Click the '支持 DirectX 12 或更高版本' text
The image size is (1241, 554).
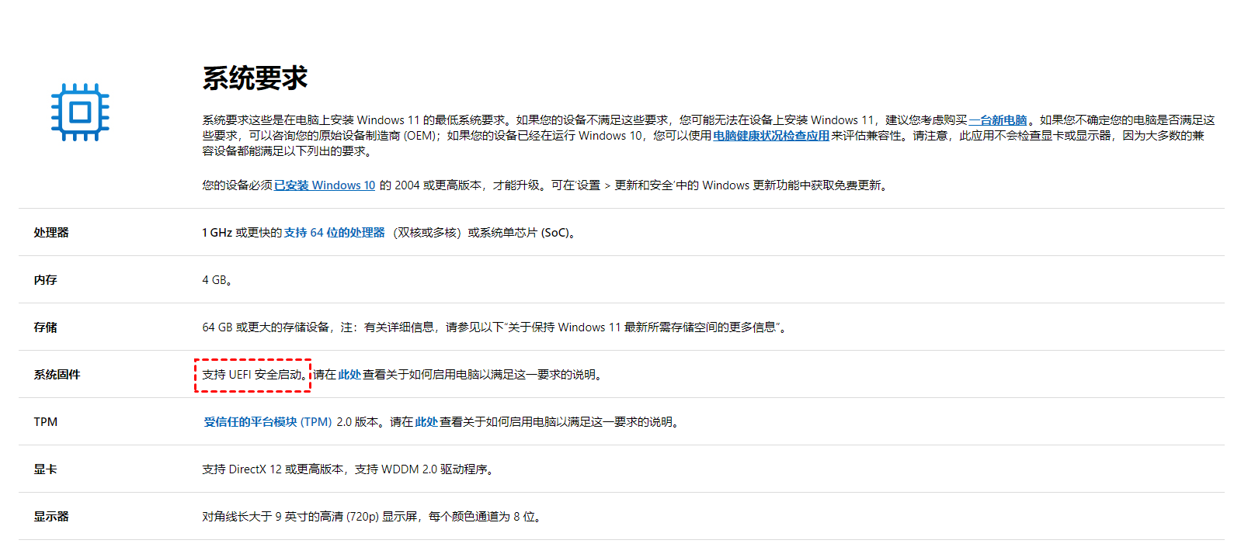point(273,469)
